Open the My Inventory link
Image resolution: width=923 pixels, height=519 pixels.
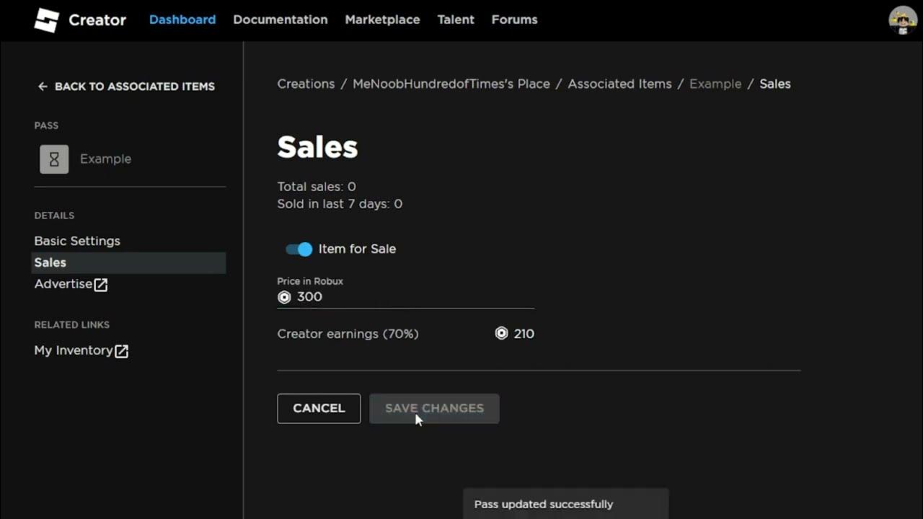point(81,350)
